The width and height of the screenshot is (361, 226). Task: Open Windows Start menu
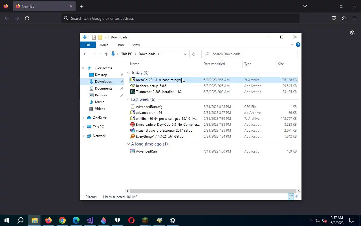(7, 220)
